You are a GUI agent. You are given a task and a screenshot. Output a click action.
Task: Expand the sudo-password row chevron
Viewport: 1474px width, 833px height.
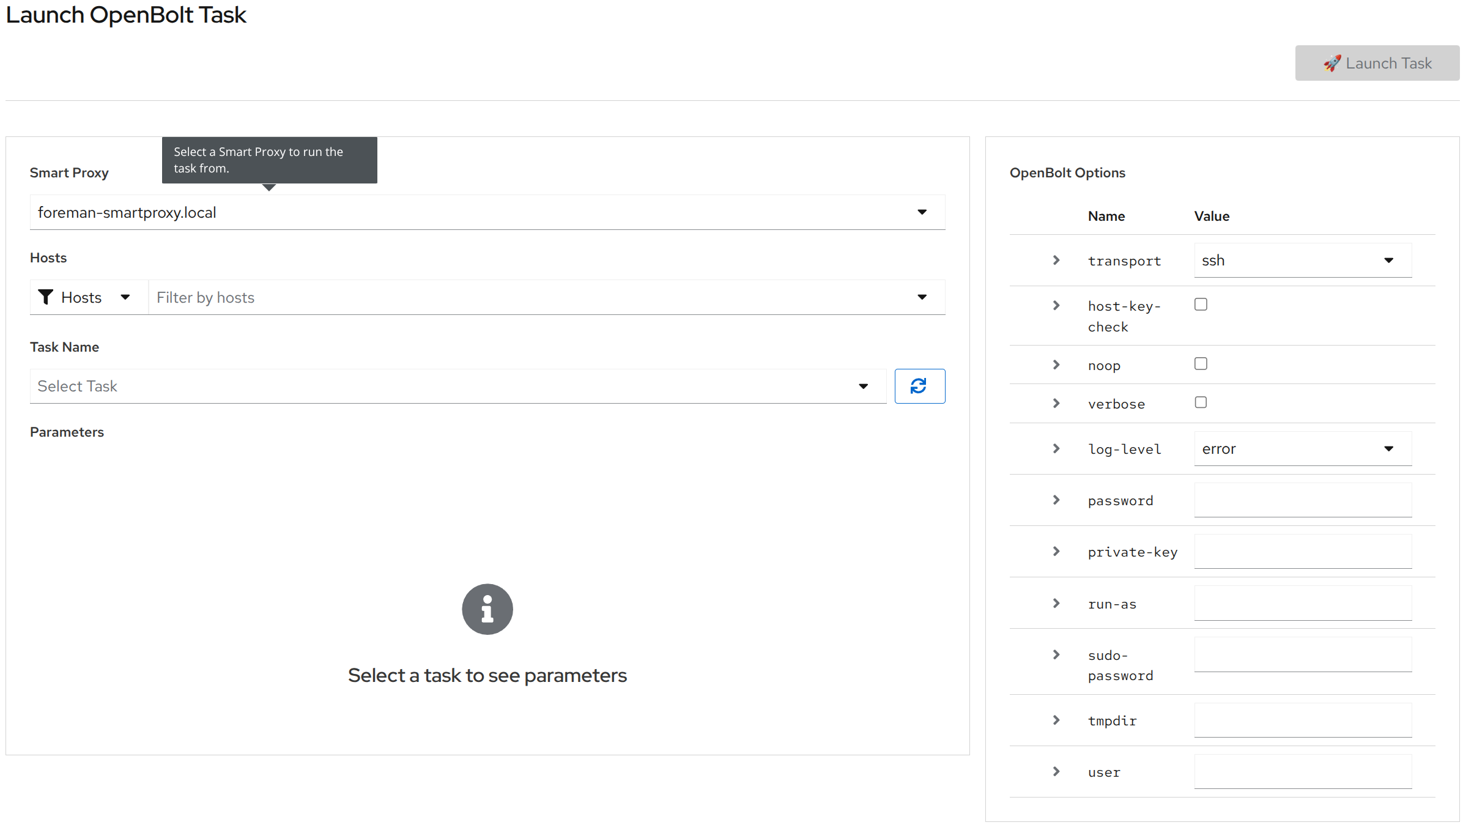tap(1056, 654)
